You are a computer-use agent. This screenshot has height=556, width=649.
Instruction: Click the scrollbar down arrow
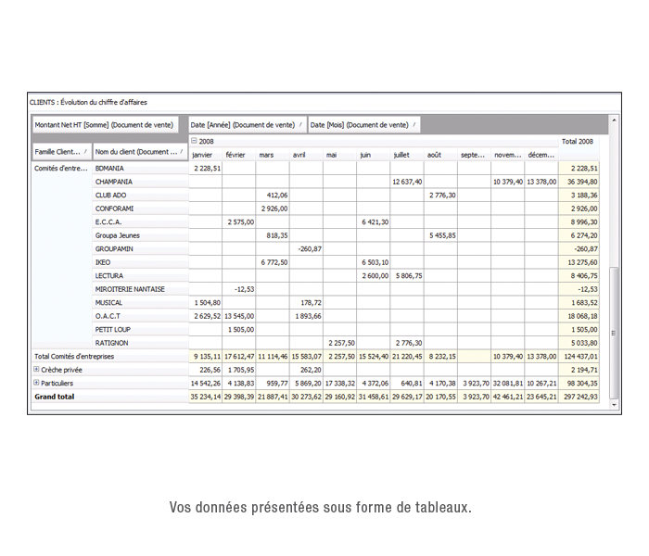click(x=614, y=405)
